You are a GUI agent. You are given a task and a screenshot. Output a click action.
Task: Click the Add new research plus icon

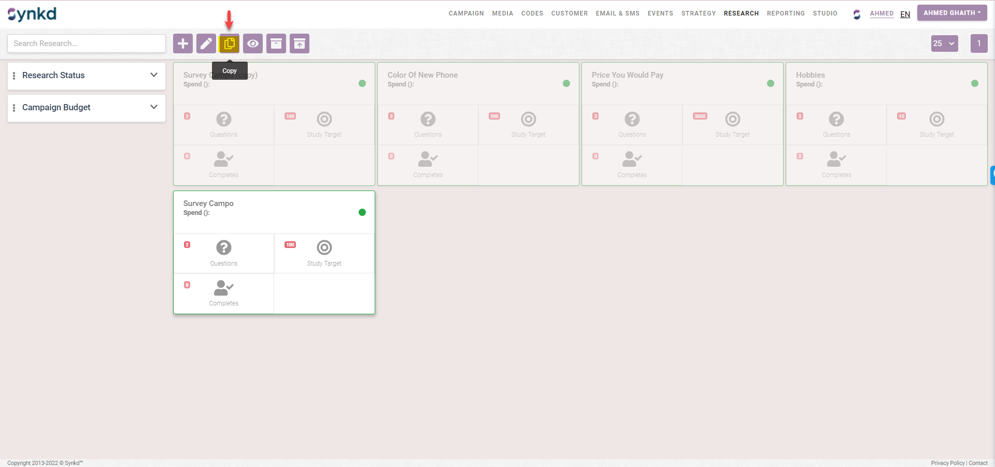[183, 43]
